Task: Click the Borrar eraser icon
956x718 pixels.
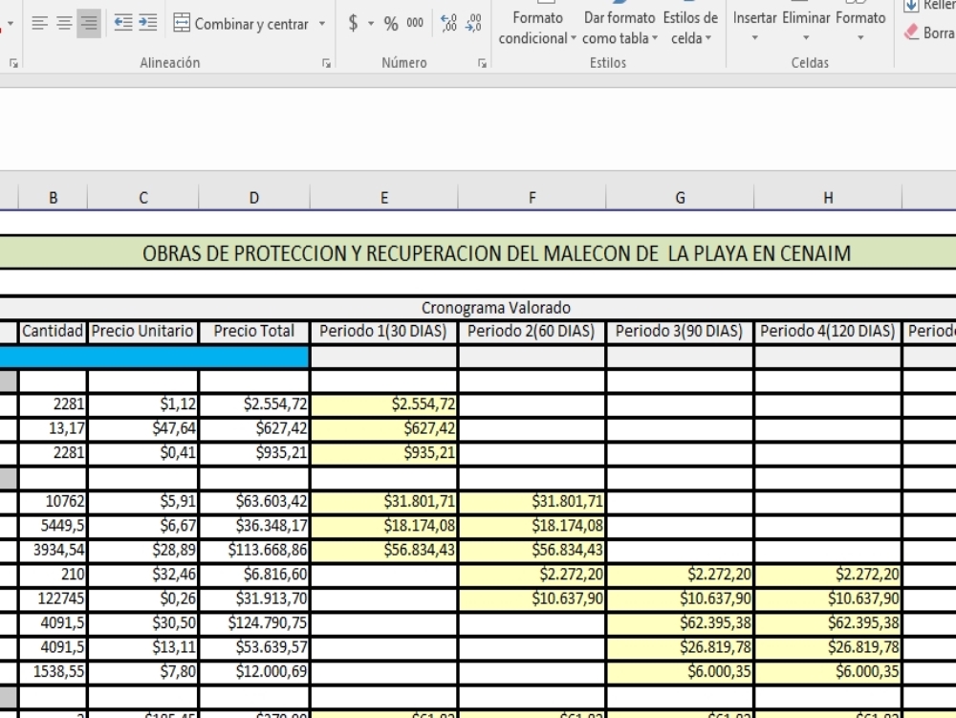Action: click(x=911, y=32)
